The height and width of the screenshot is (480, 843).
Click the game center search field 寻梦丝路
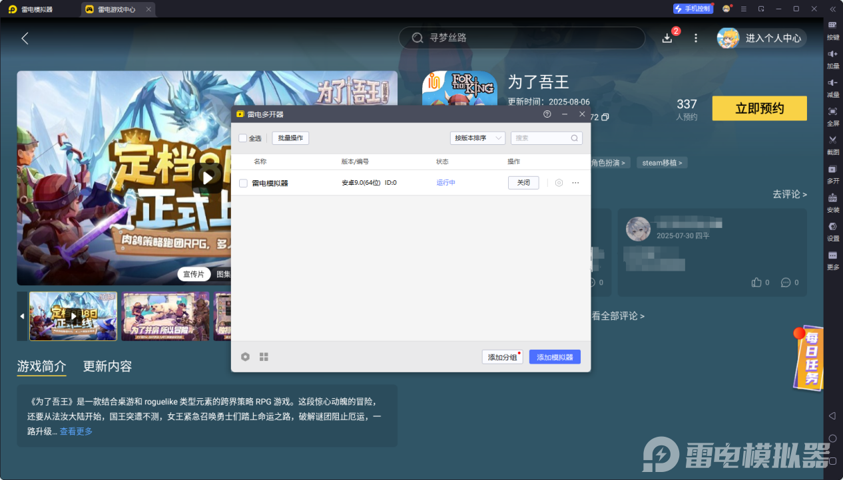tap(522, 38)
